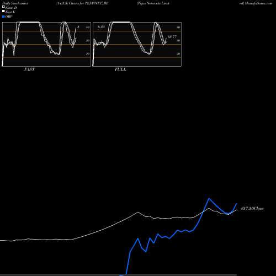Click the '68.77' value in the FULL chart
The image size is (276, 276).
tap(172, 37)
